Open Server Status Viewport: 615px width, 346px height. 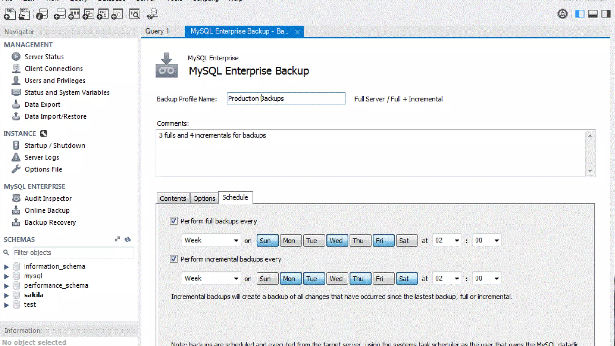coord(44,57)
